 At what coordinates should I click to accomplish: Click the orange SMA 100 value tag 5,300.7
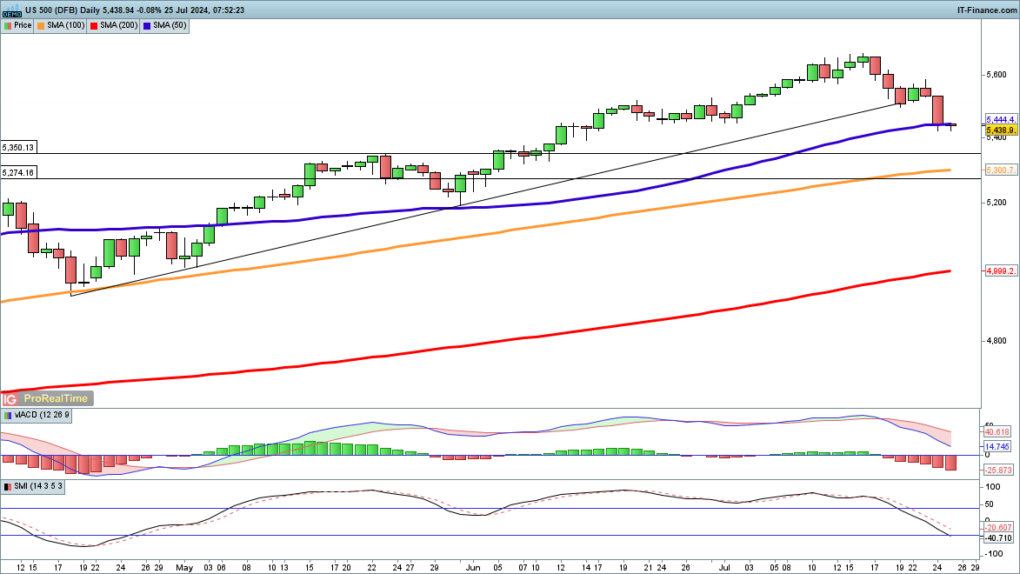pyautogui.click(x=1000, y=170)
